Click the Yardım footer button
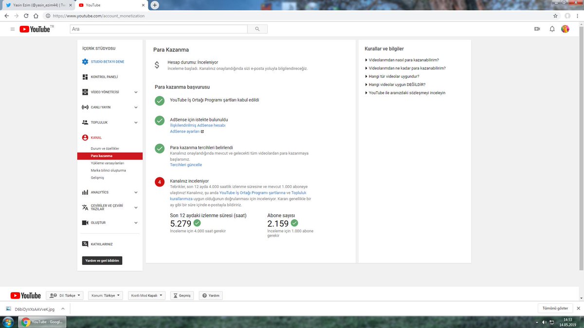The image size is (584, 328). point(211,295)
